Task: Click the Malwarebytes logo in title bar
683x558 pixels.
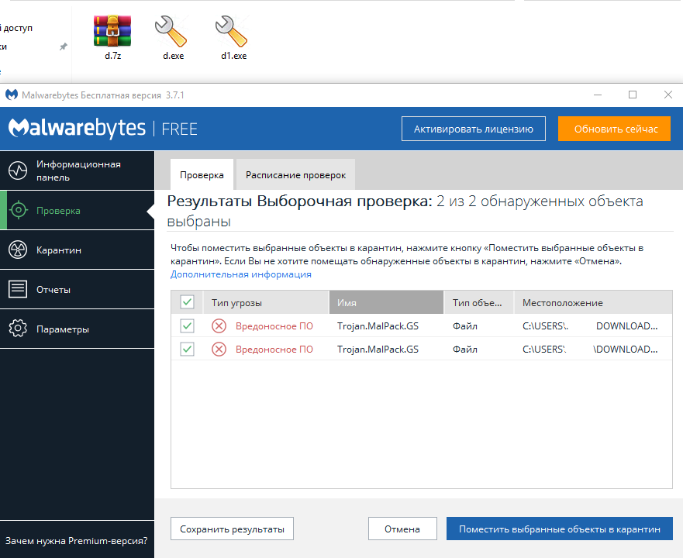Action: (x=12, y=95)
